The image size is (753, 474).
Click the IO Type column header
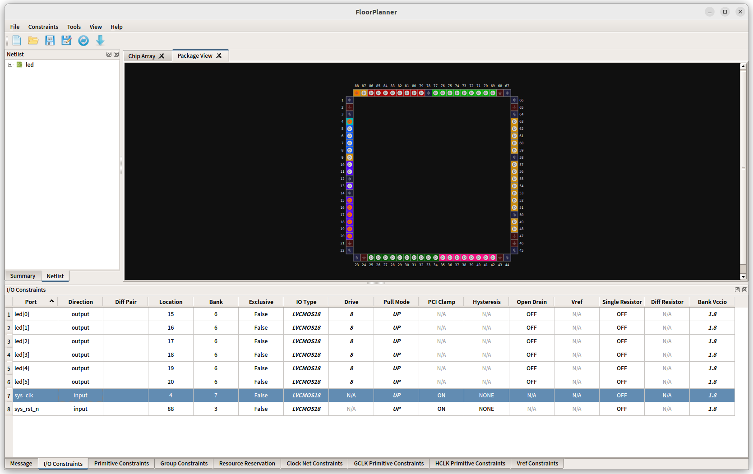coord(306,302)
